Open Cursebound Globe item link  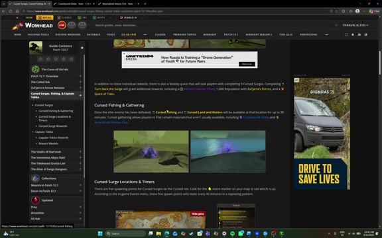coord(255,117)
